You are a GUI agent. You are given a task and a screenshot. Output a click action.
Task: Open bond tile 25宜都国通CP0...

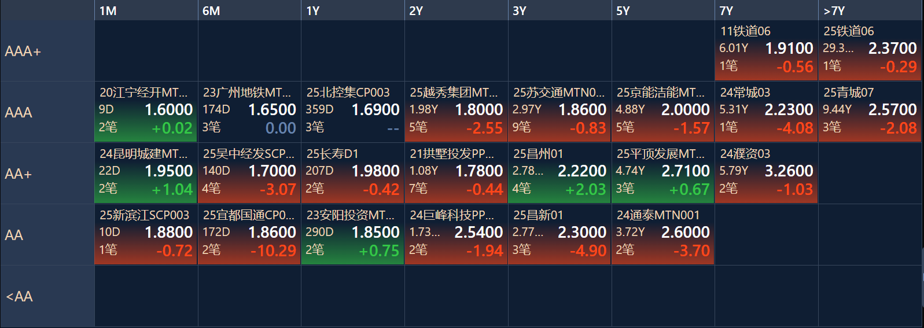point(249,235)
